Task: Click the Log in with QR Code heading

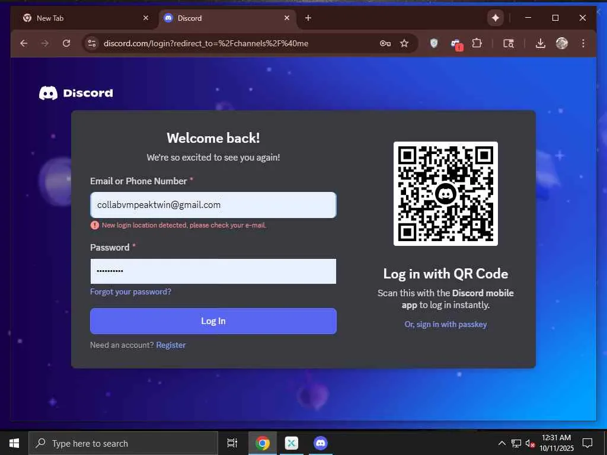Action: (446, 274)
